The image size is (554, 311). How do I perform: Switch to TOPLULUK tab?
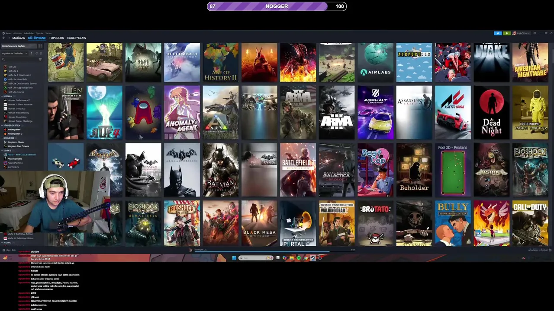[56, 38]
